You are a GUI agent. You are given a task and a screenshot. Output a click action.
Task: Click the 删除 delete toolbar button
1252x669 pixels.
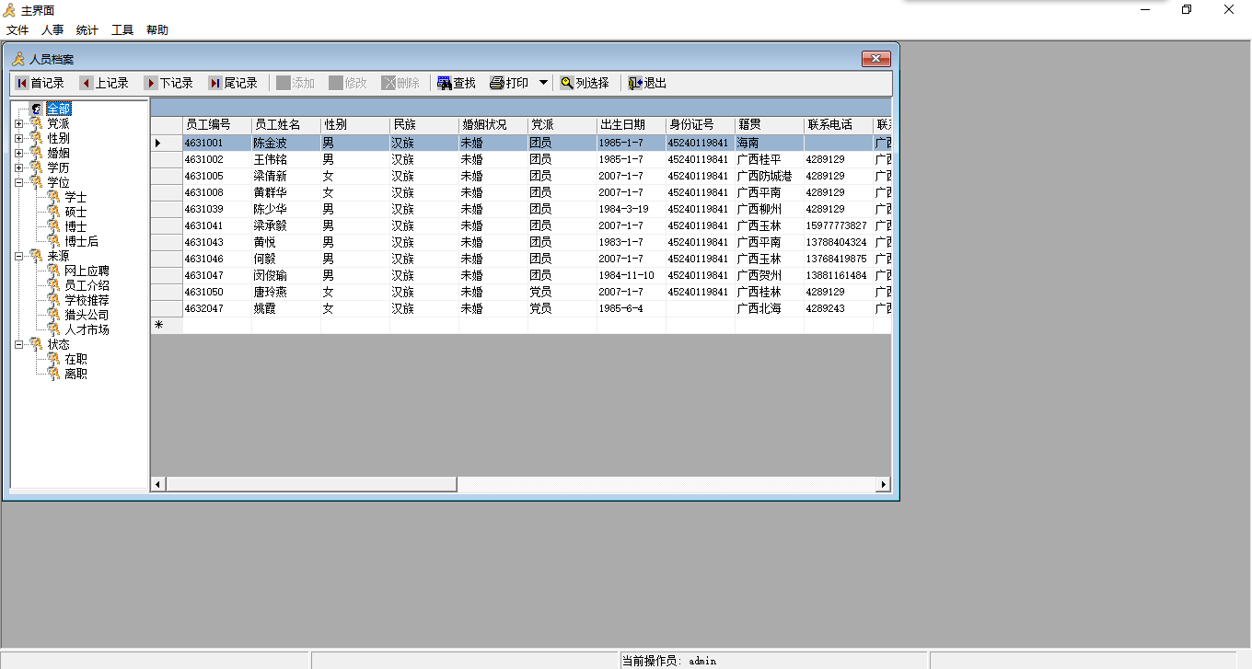[400, 83]
